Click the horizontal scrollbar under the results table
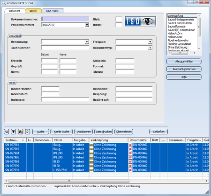This screenshot has width=211, height=196. click(x=69, y=181)
